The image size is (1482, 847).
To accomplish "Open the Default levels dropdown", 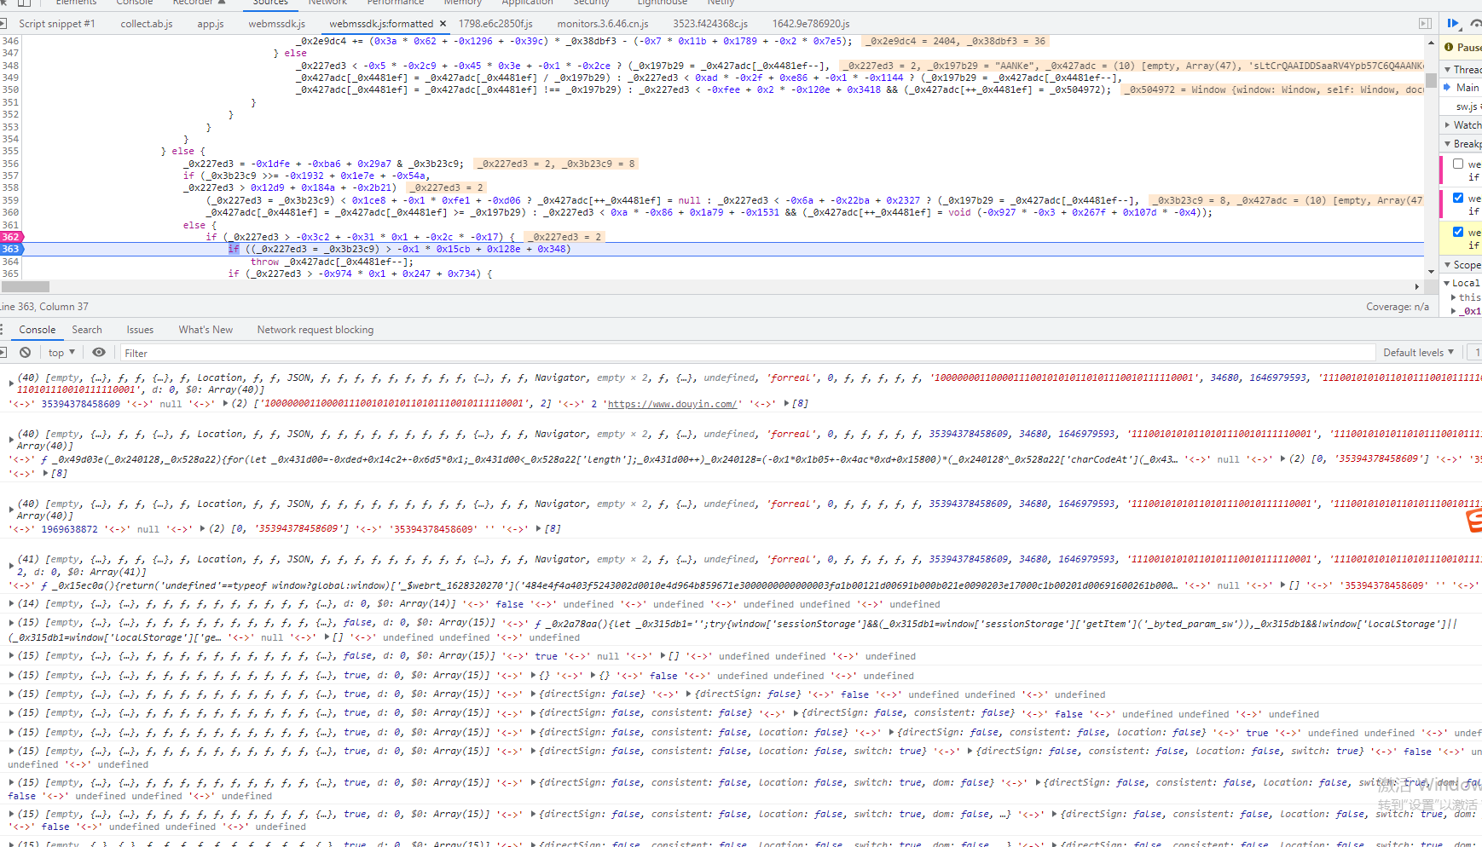I will point(1418,353).
